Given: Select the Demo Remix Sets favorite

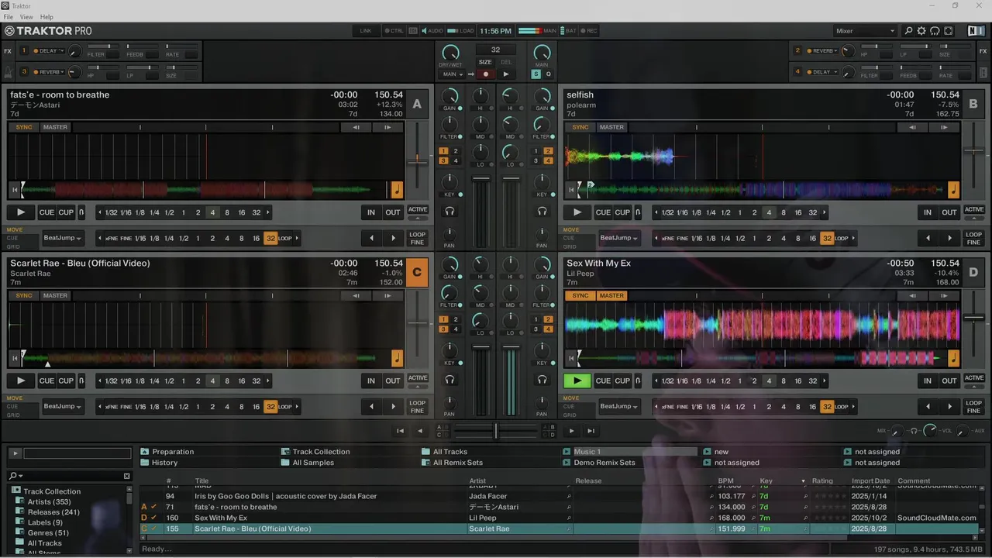Looking at the screenshot, I should click(604, 463).
